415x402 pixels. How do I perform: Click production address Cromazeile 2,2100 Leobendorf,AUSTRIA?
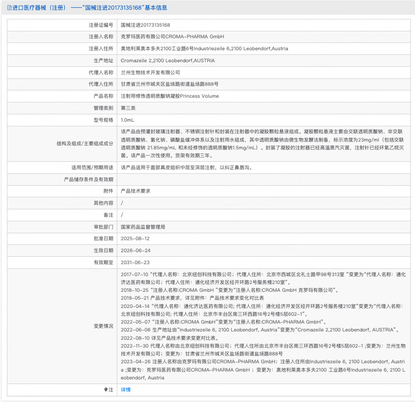coord(168,60)
